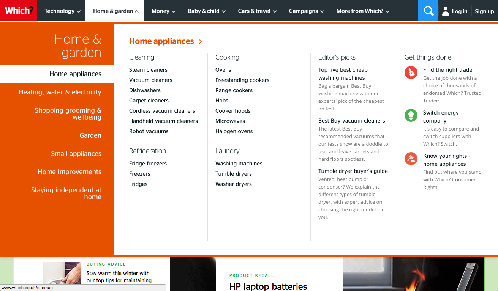The width and height of the screenshot is (498, 291).
Task: Click the red paintbrush trader icon
Action: click(x=411, y=72)
